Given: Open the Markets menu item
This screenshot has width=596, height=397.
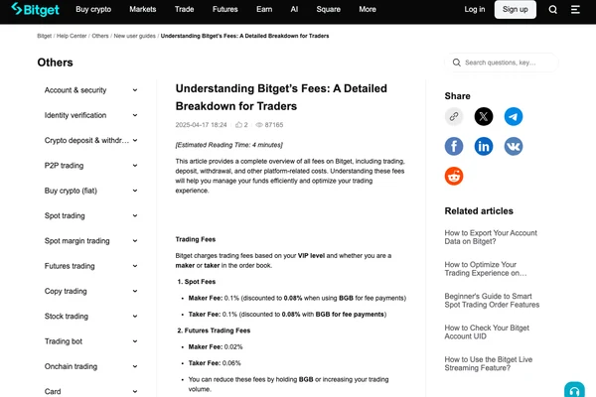Looking at the screenshot, I should [x=142, y=9].
